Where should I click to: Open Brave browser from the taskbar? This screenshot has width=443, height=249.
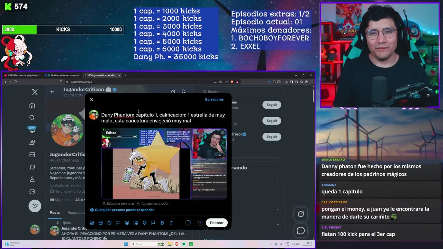pos(177,244)
